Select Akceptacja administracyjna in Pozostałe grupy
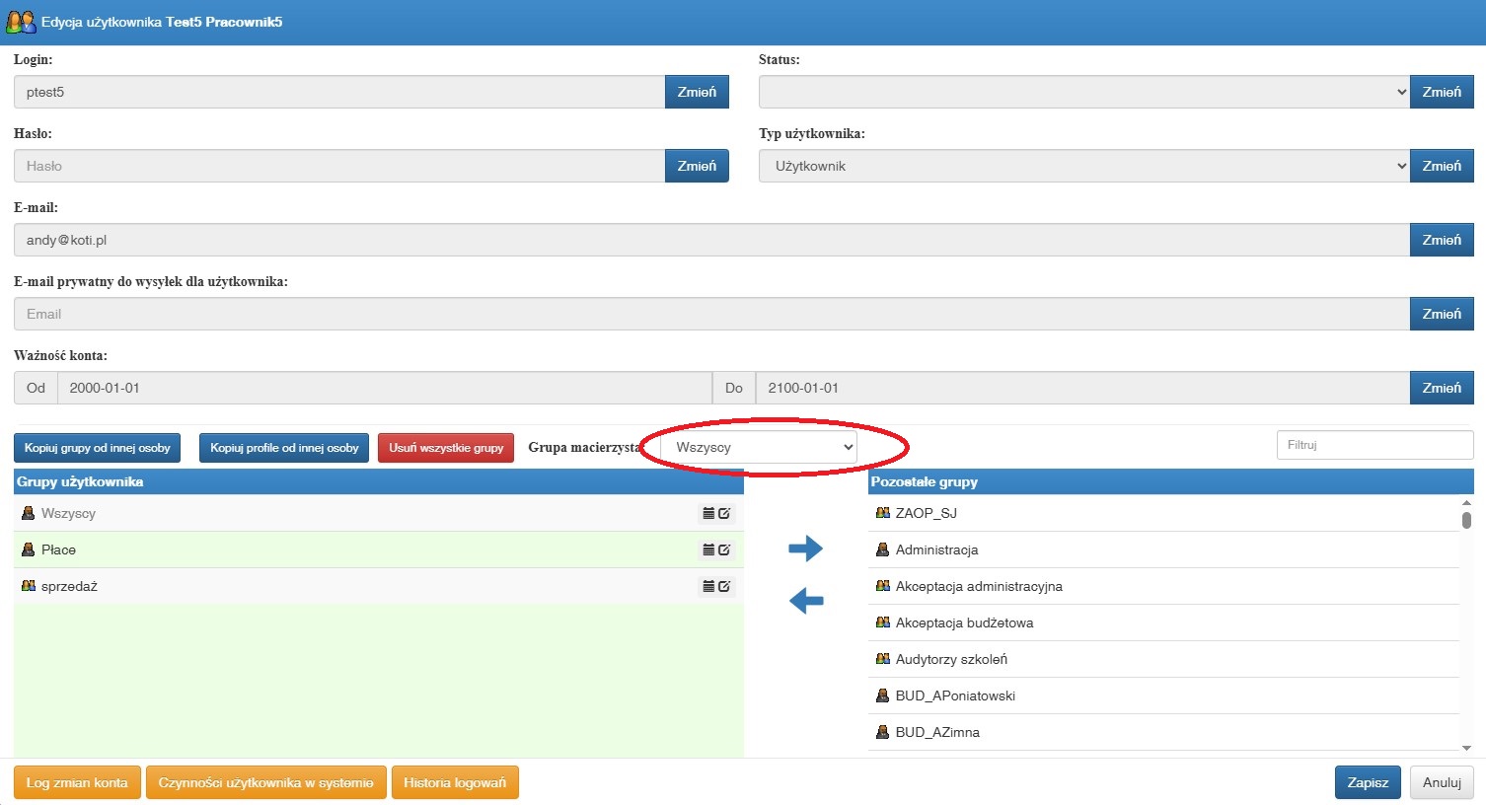Screen dimensions: 1486x805 (x=1163, y=586)
